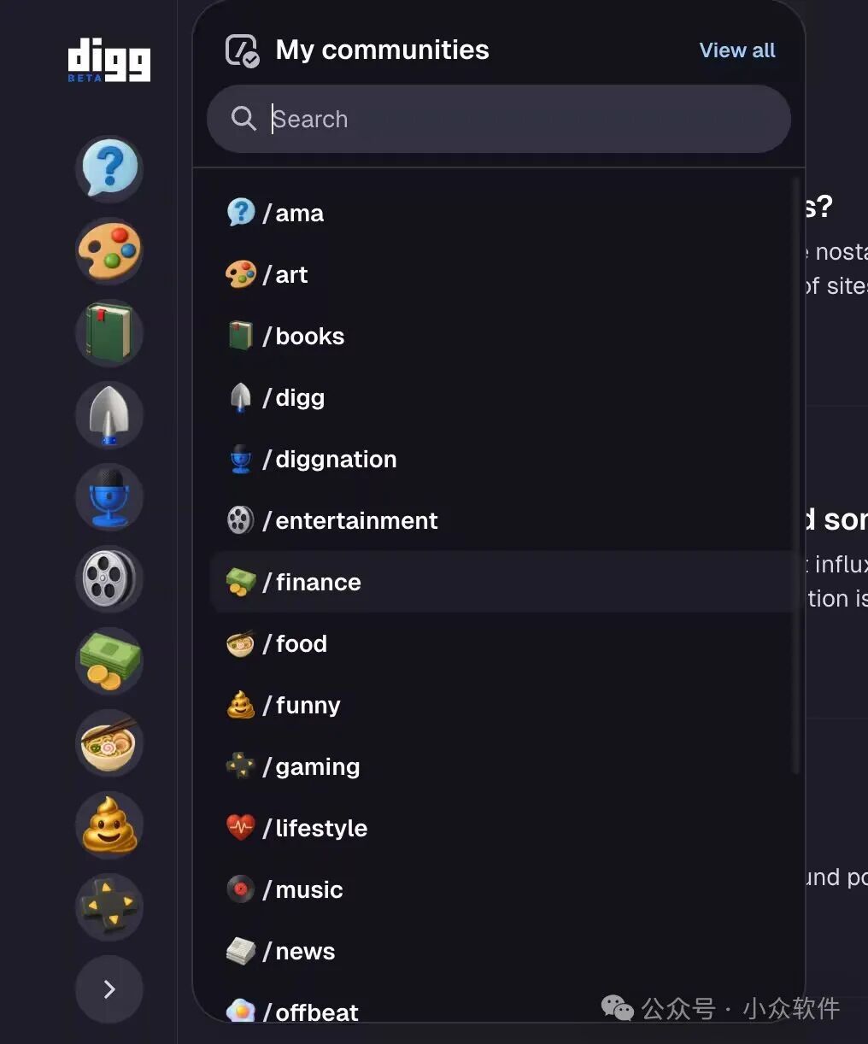868x1044 pixels.
Task: Go to the /diggnation community
Action: [335, 459]
